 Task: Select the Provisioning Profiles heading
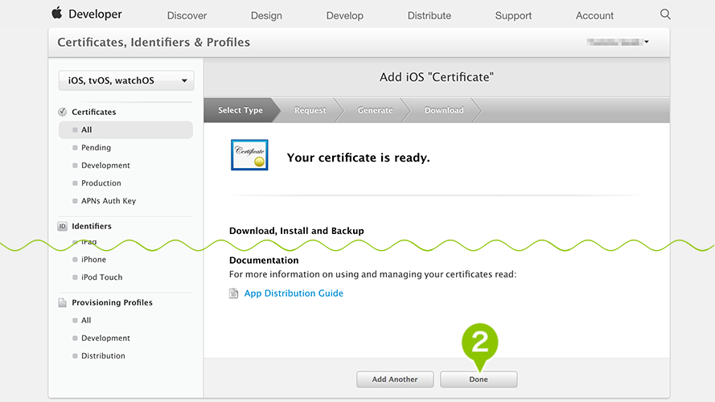point(112,302)
